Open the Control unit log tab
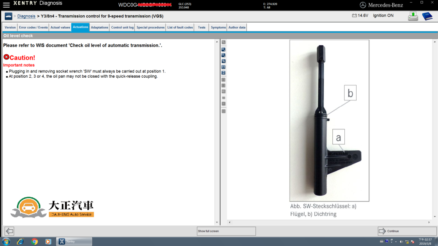 pyautogui.click(x=122, y=27)
